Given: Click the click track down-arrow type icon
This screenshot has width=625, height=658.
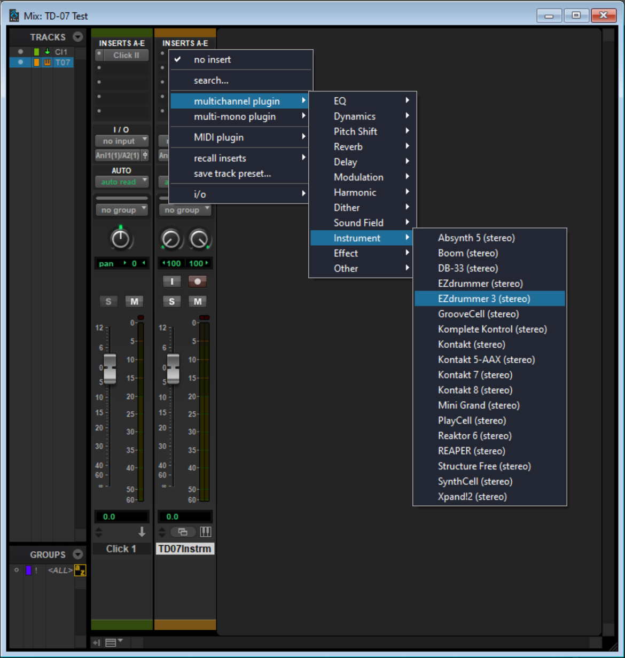Looking at the screenshot, I should [x=142, y=531].
